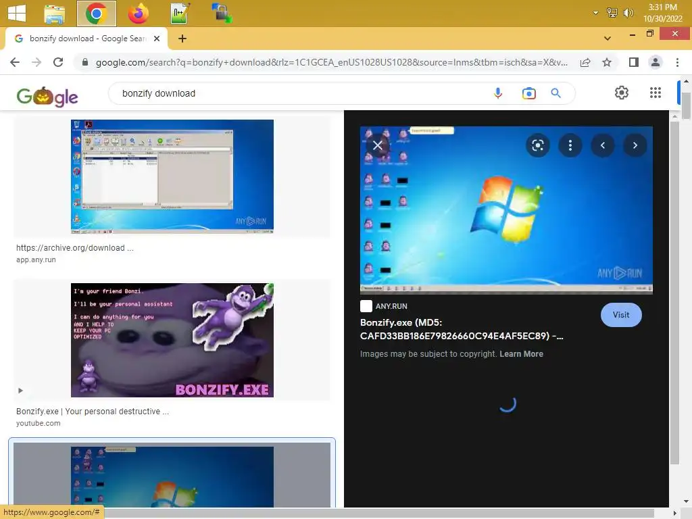Click the page scrollbar up arrow

686,81
